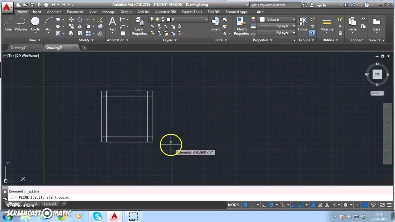Click the Scale tool icon
This screenshot has height=222, width=395.
coord(80,33)
